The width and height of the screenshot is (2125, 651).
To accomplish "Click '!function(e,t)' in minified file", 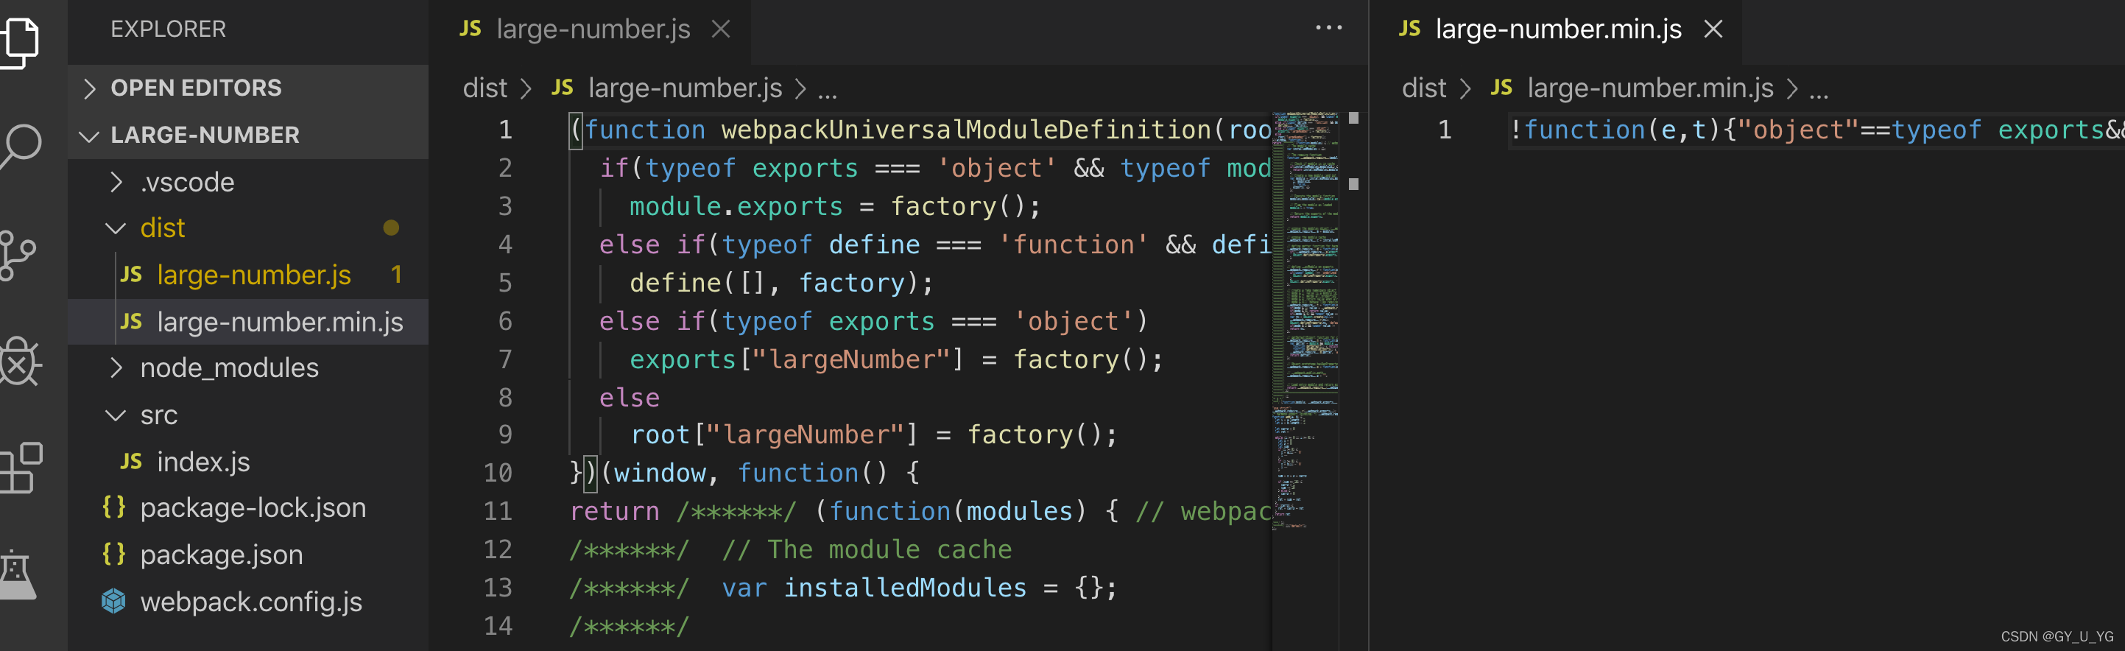I will point(1615,130).
